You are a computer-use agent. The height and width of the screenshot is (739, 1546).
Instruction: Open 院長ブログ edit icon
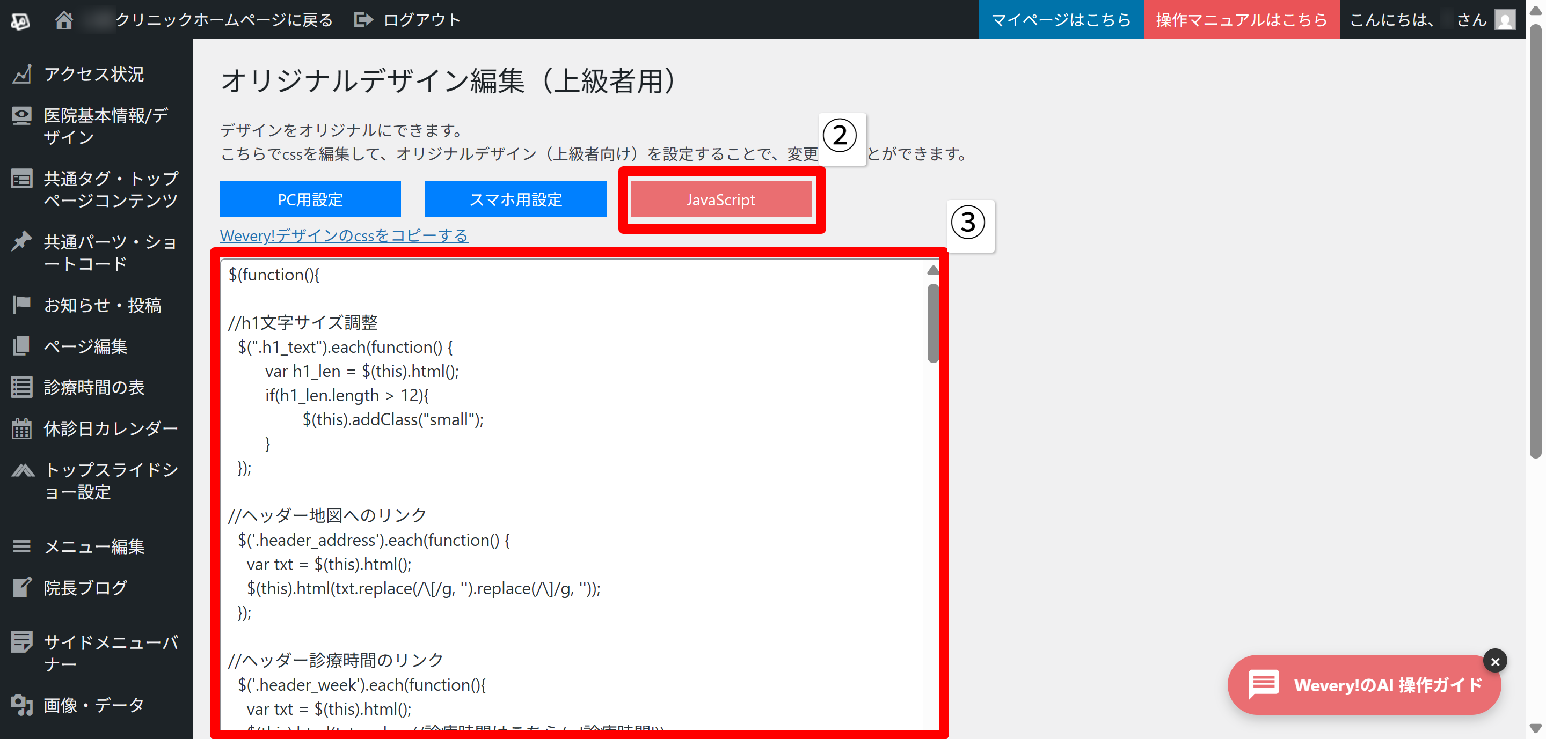click(21, 587)
